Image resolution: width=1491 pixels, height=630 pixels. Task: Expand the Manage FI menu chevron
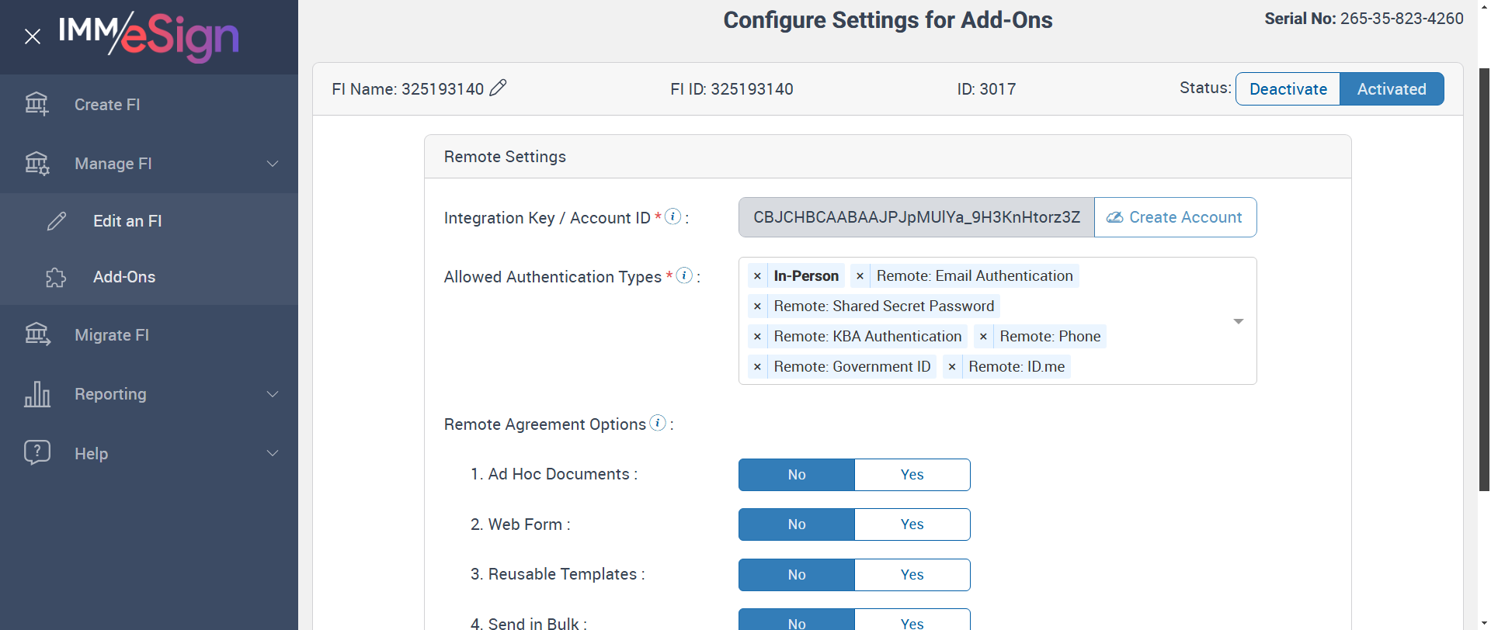tap(273, 164)
